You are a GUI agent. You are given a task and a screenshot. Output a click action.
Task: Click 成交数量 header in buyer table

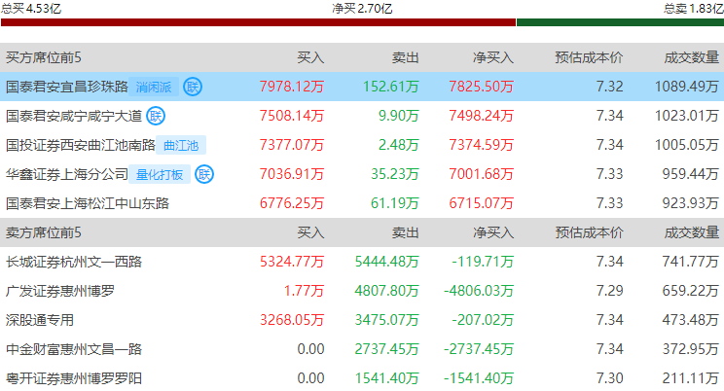pyautogui.click(x=692, y=57)
